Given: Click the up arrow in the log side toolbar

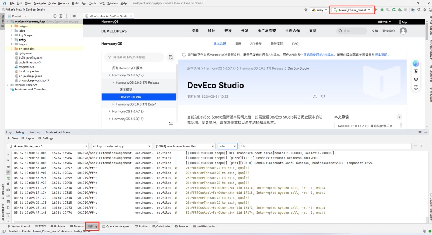Looking at the screenshot, I should [8, 155].
